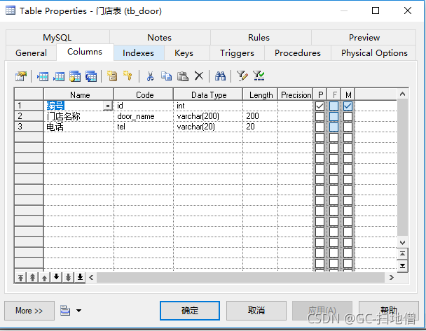Switch to the General tab
This screenshot has width=426, height=331.
click(31, 53)
